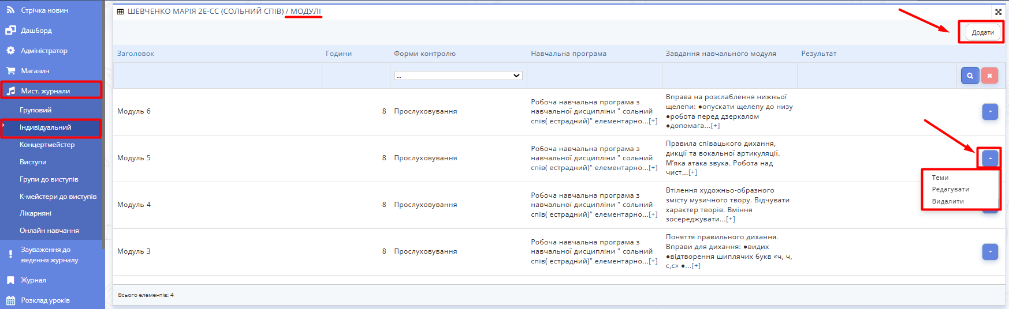Viewport: 1009px width, 309px height.
Task: Expand Модуль 4 program text via [+]
Action: (653, 214)
